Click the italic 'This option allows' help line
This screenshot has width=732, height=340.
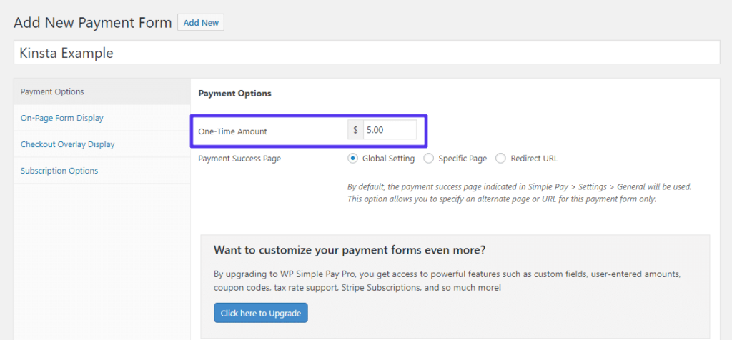tap(501, 199)
